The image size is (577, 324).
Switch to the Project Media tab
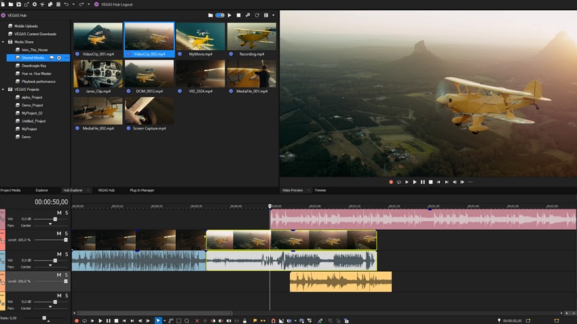click(10, 190)
